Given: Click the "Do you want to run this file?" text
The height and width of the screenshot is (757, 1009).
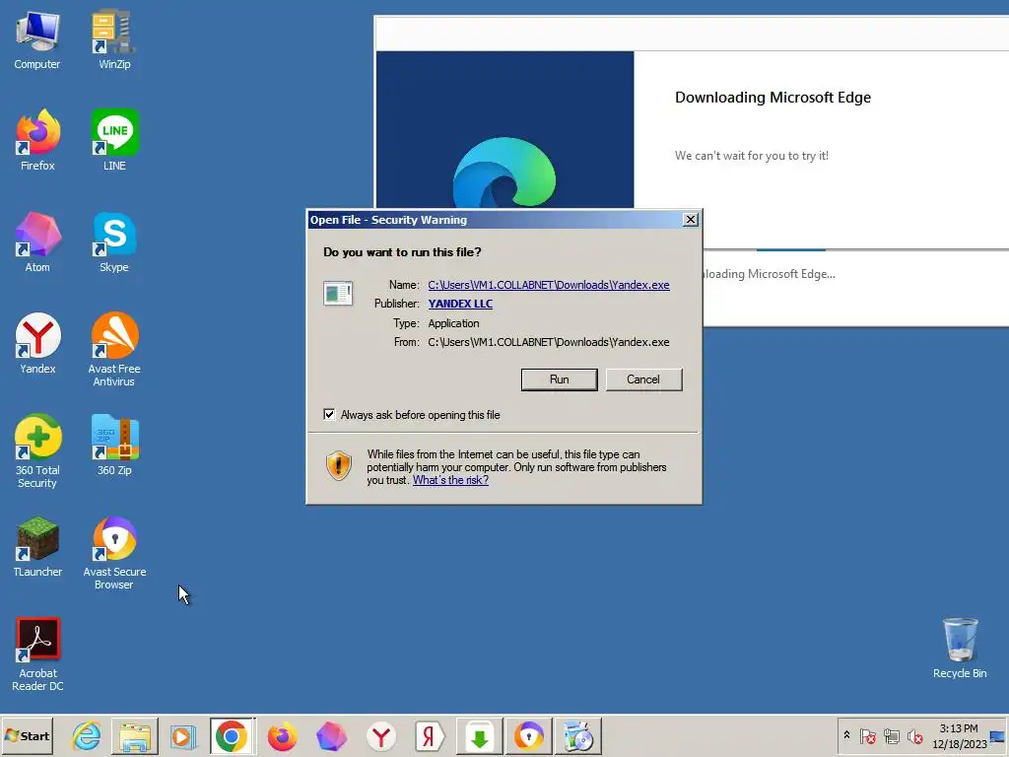Looking at the screenshot, I should (402, 252).
